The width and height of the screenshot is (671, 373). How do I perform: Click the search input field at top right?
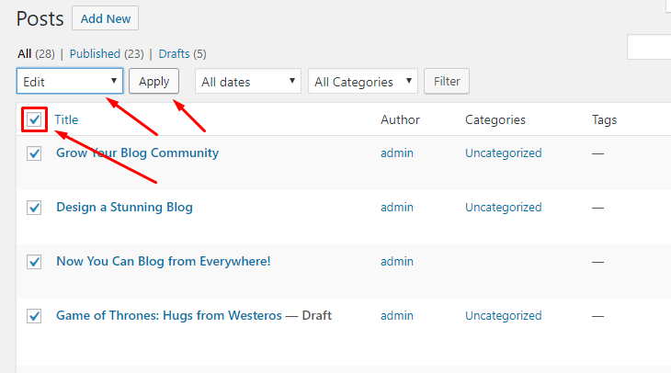650,47
